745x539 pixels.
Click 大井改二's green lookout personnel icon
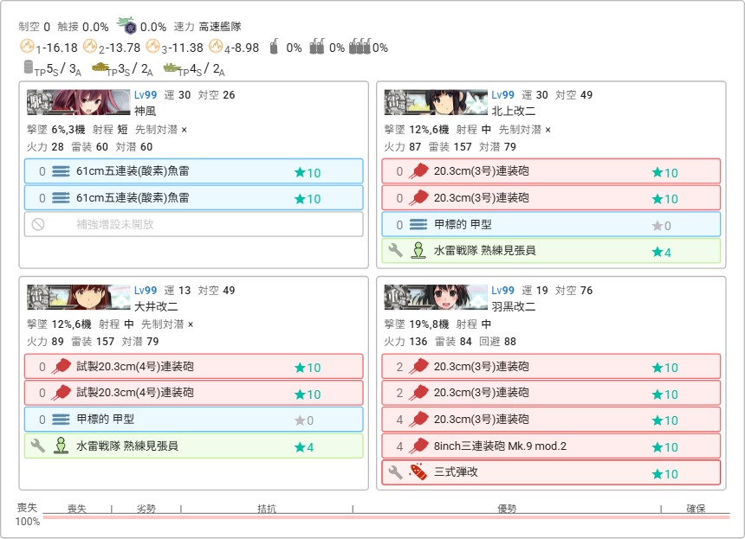(x=61, y=446)
